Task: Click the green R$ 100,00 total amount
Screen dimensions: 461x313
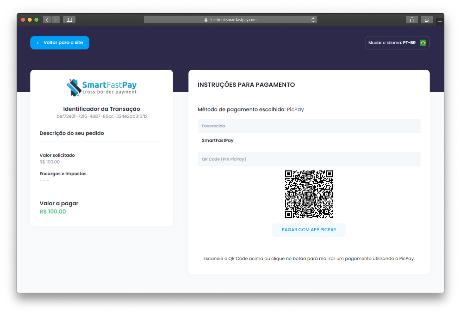Action: click(53, 212)
